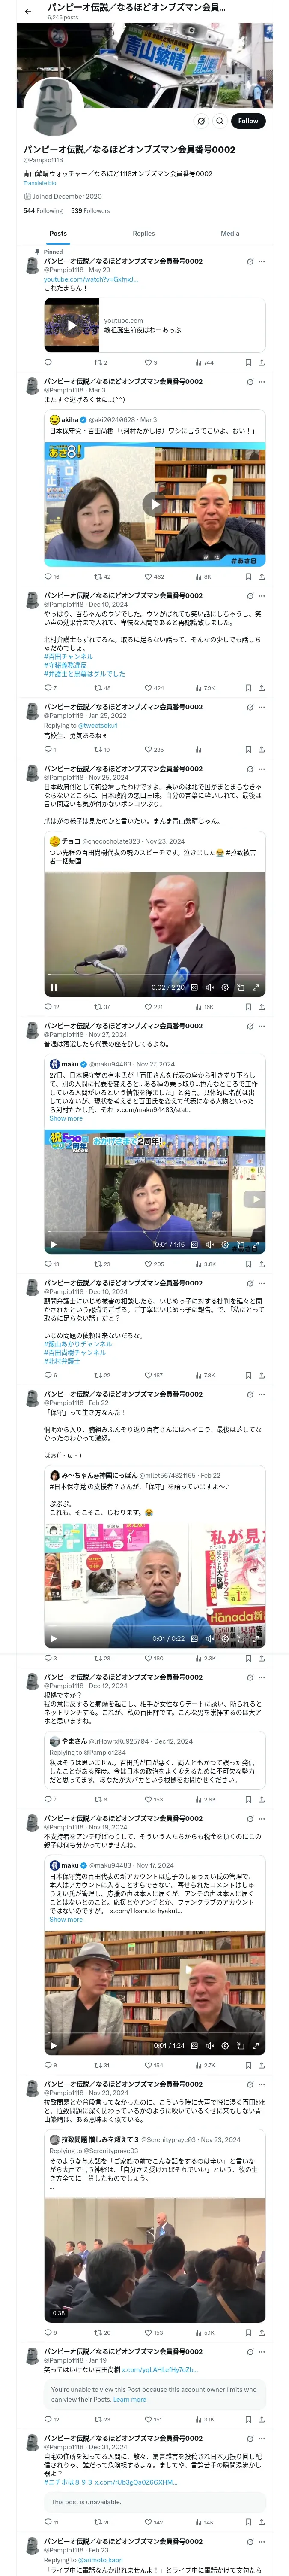Open the profile search magnifier icon
Screen dimensions: 289x2576
pyautogui.click(x=220, y=121)
